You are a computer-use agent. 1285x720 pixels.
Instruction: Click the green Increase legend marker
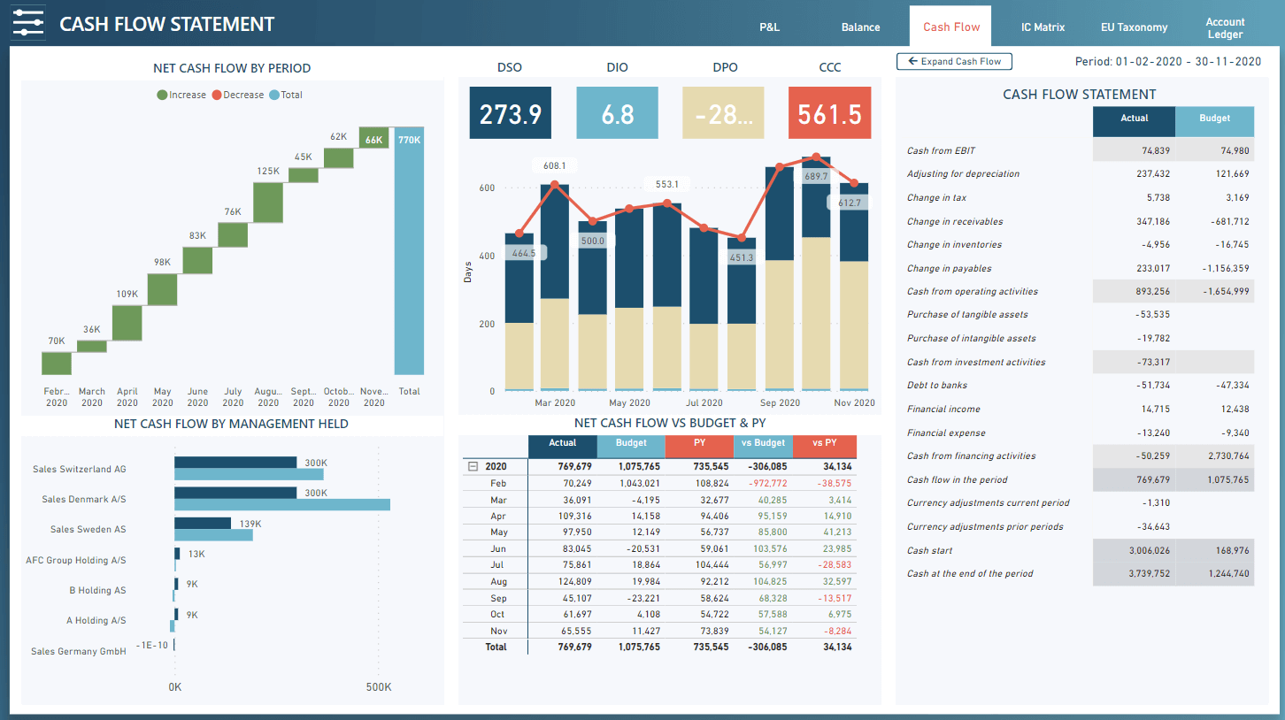pyautogui.click(x=162, y=95)
